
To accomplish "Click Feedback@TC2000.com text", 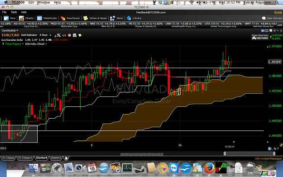I will point(151,12).
